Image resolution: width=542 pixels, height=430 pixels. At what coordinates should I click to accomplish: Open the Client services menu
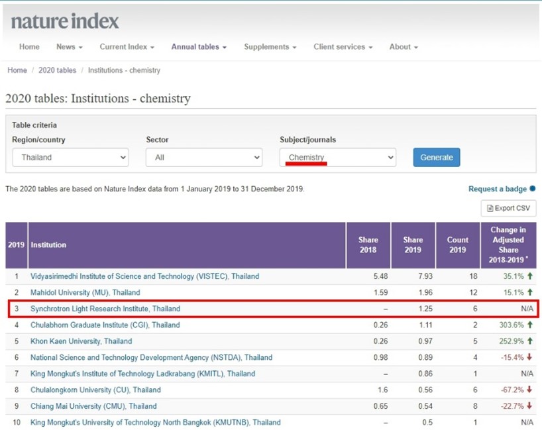point(343,46)
